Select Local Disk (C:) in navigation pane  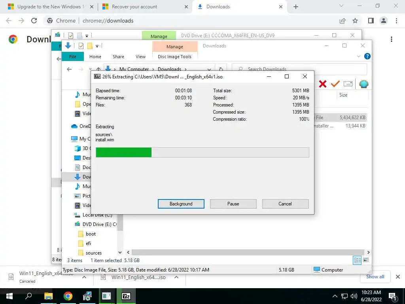[97, 215]
